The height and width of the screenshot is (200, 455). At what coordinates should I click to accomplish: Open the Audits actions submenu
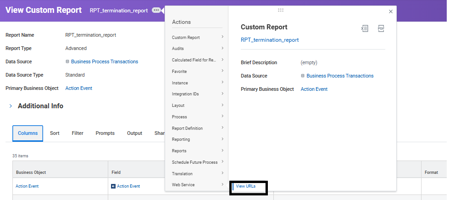[x=197, y=49]
